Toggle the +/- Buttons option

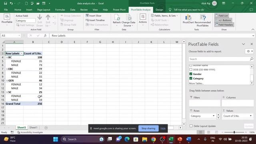223,20
